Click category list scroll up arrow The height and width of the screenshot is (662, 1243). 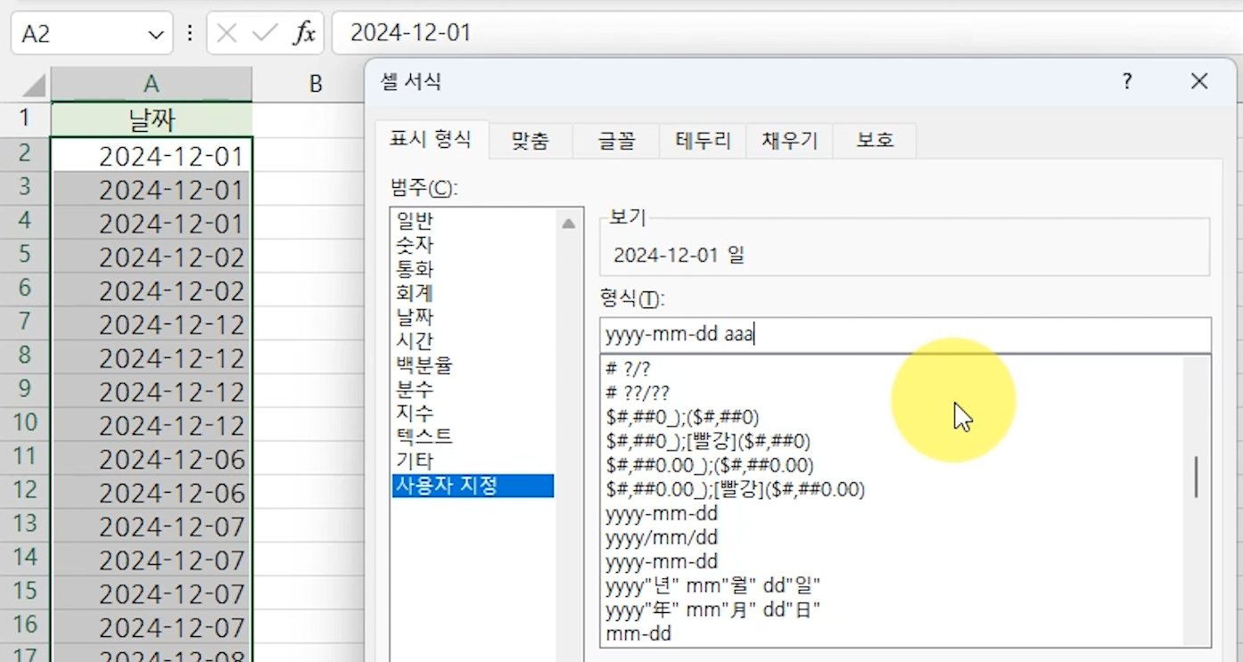[568, 224]
